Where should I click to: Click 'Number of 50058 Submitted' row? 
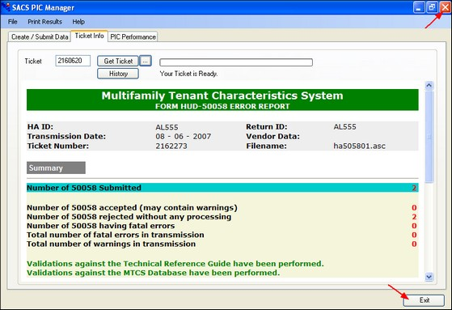click(222, 188)
